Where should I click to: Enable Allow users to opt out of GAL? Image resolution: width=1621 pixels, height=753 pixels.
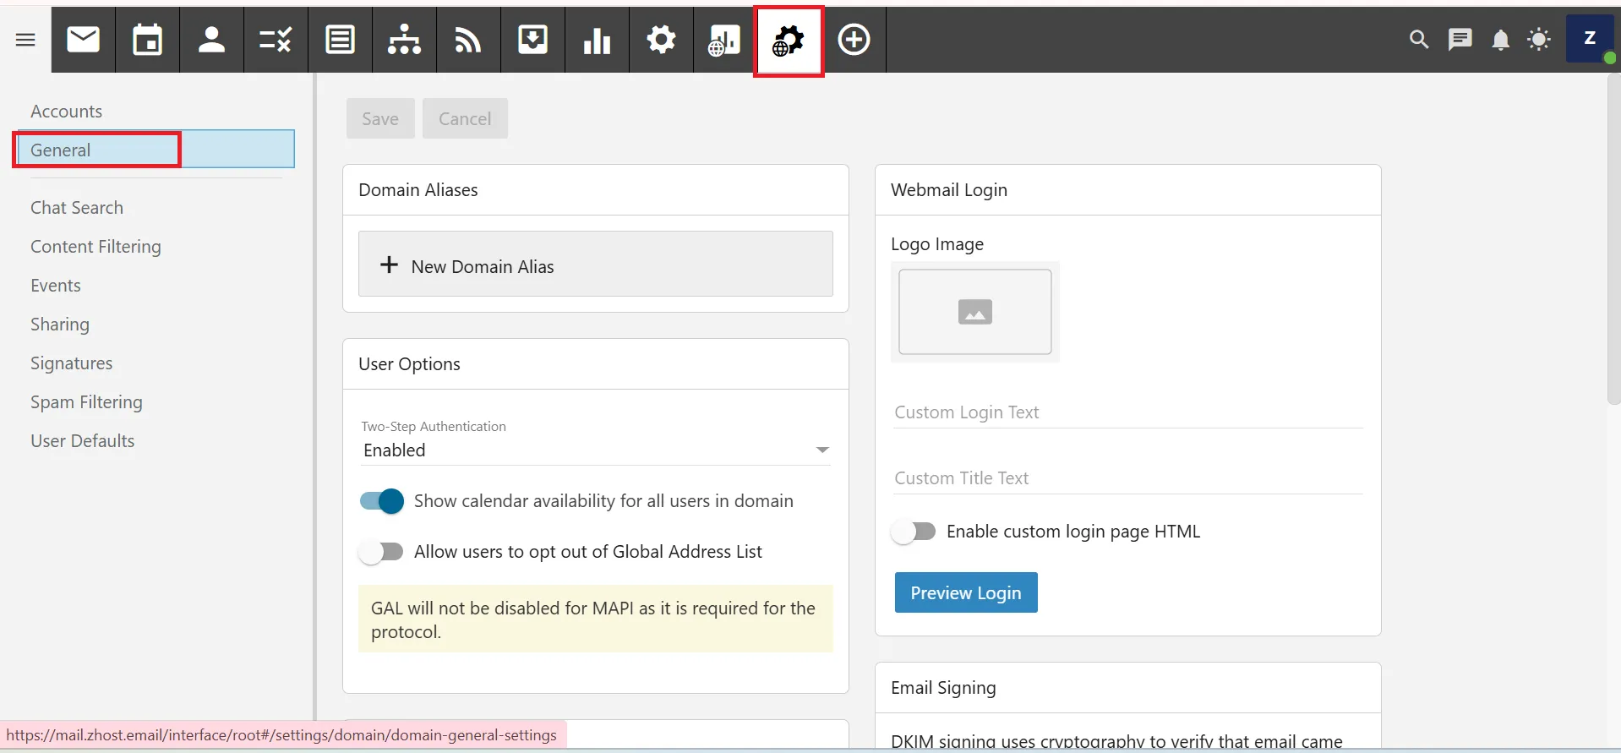[x=381, y=552]
